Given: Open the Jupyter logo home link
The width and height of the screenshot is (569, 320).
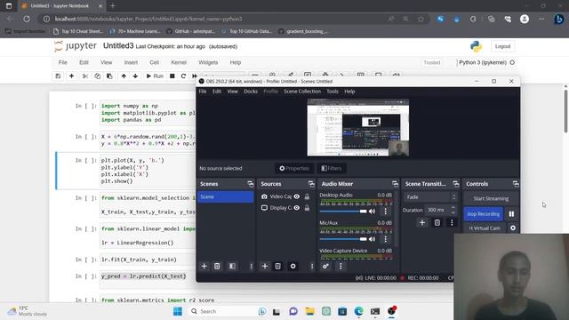Looking at the screenshot, I should 76,46.
